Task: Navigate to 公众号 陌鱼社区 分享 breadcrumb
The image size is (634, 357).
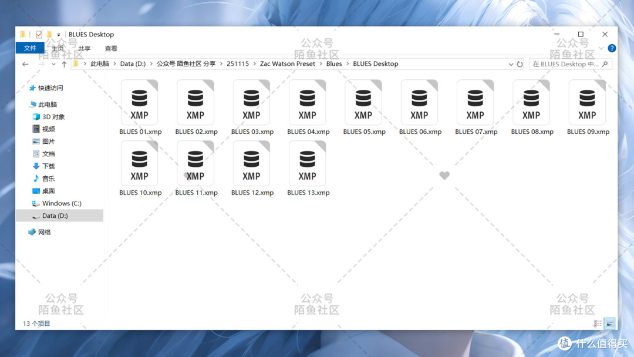Action: 186,64
